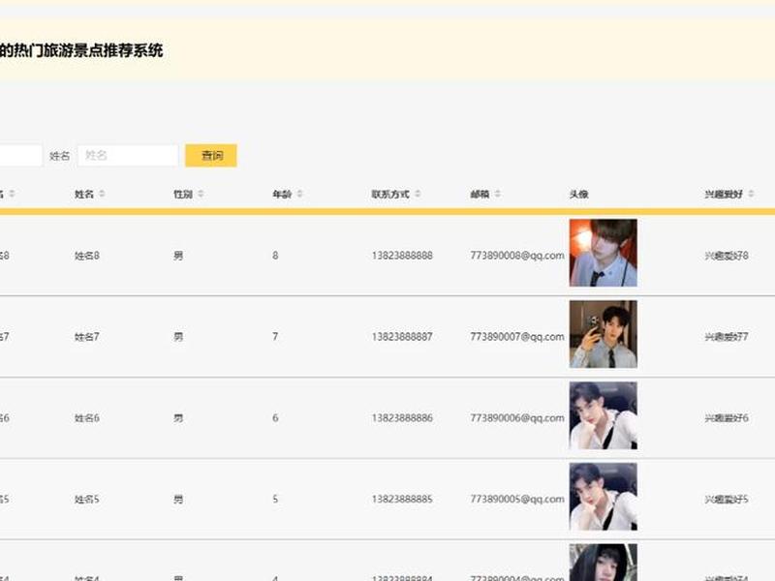Click 兴趣爱好5 cell in the table
The width and height of the screenshot is (775, 581).
pos(726,499)
